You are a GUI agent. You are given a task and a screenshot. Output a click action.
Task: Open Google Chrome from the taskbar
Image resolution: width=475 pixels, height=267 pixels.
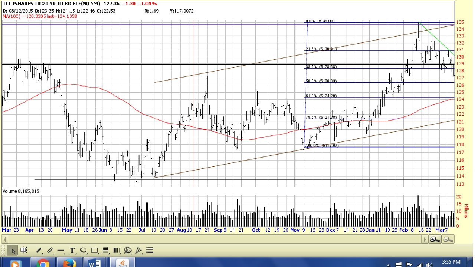[43, 263]
